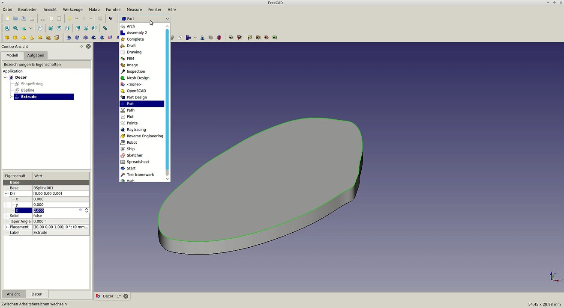Click the What's This help icon
564x308 pixels.
point(111,18)
